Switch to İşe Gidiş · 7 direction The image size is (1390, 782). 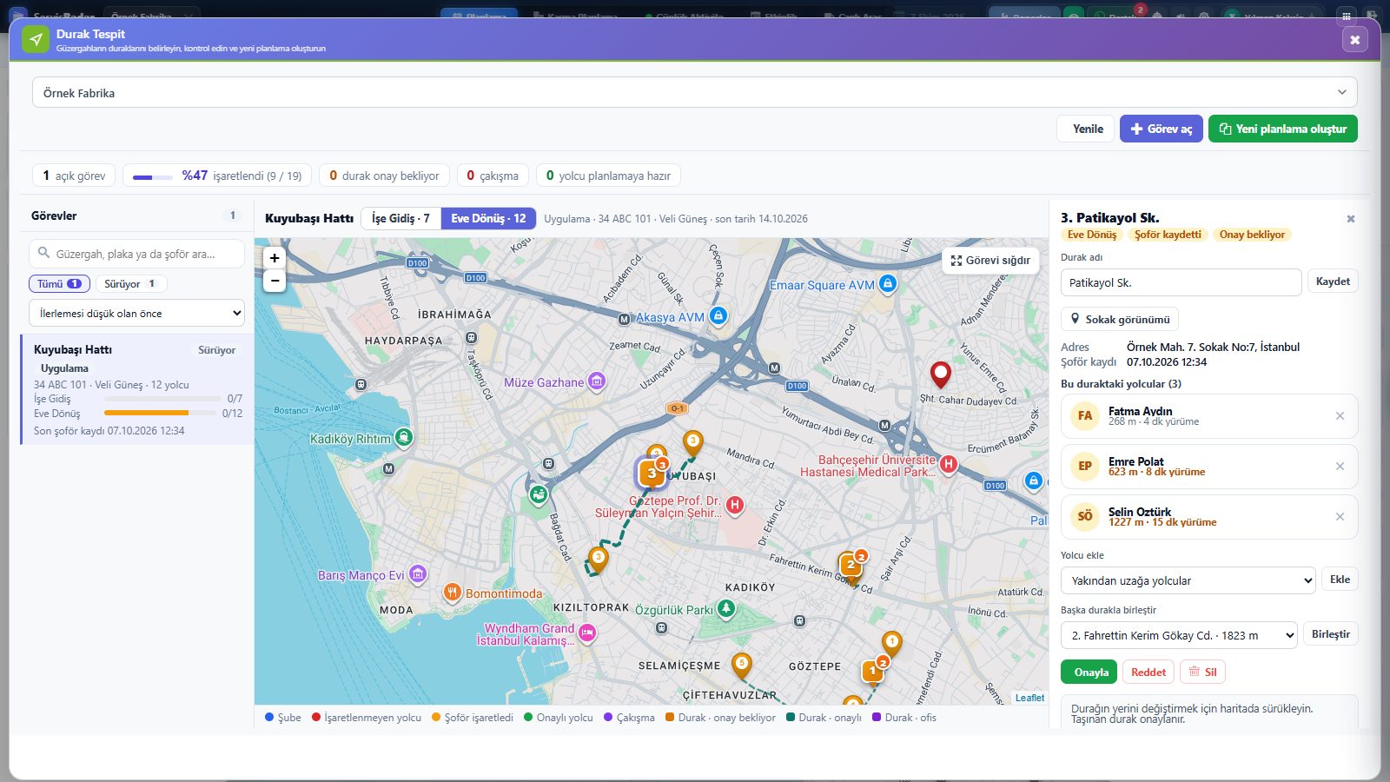click(400, 218)
